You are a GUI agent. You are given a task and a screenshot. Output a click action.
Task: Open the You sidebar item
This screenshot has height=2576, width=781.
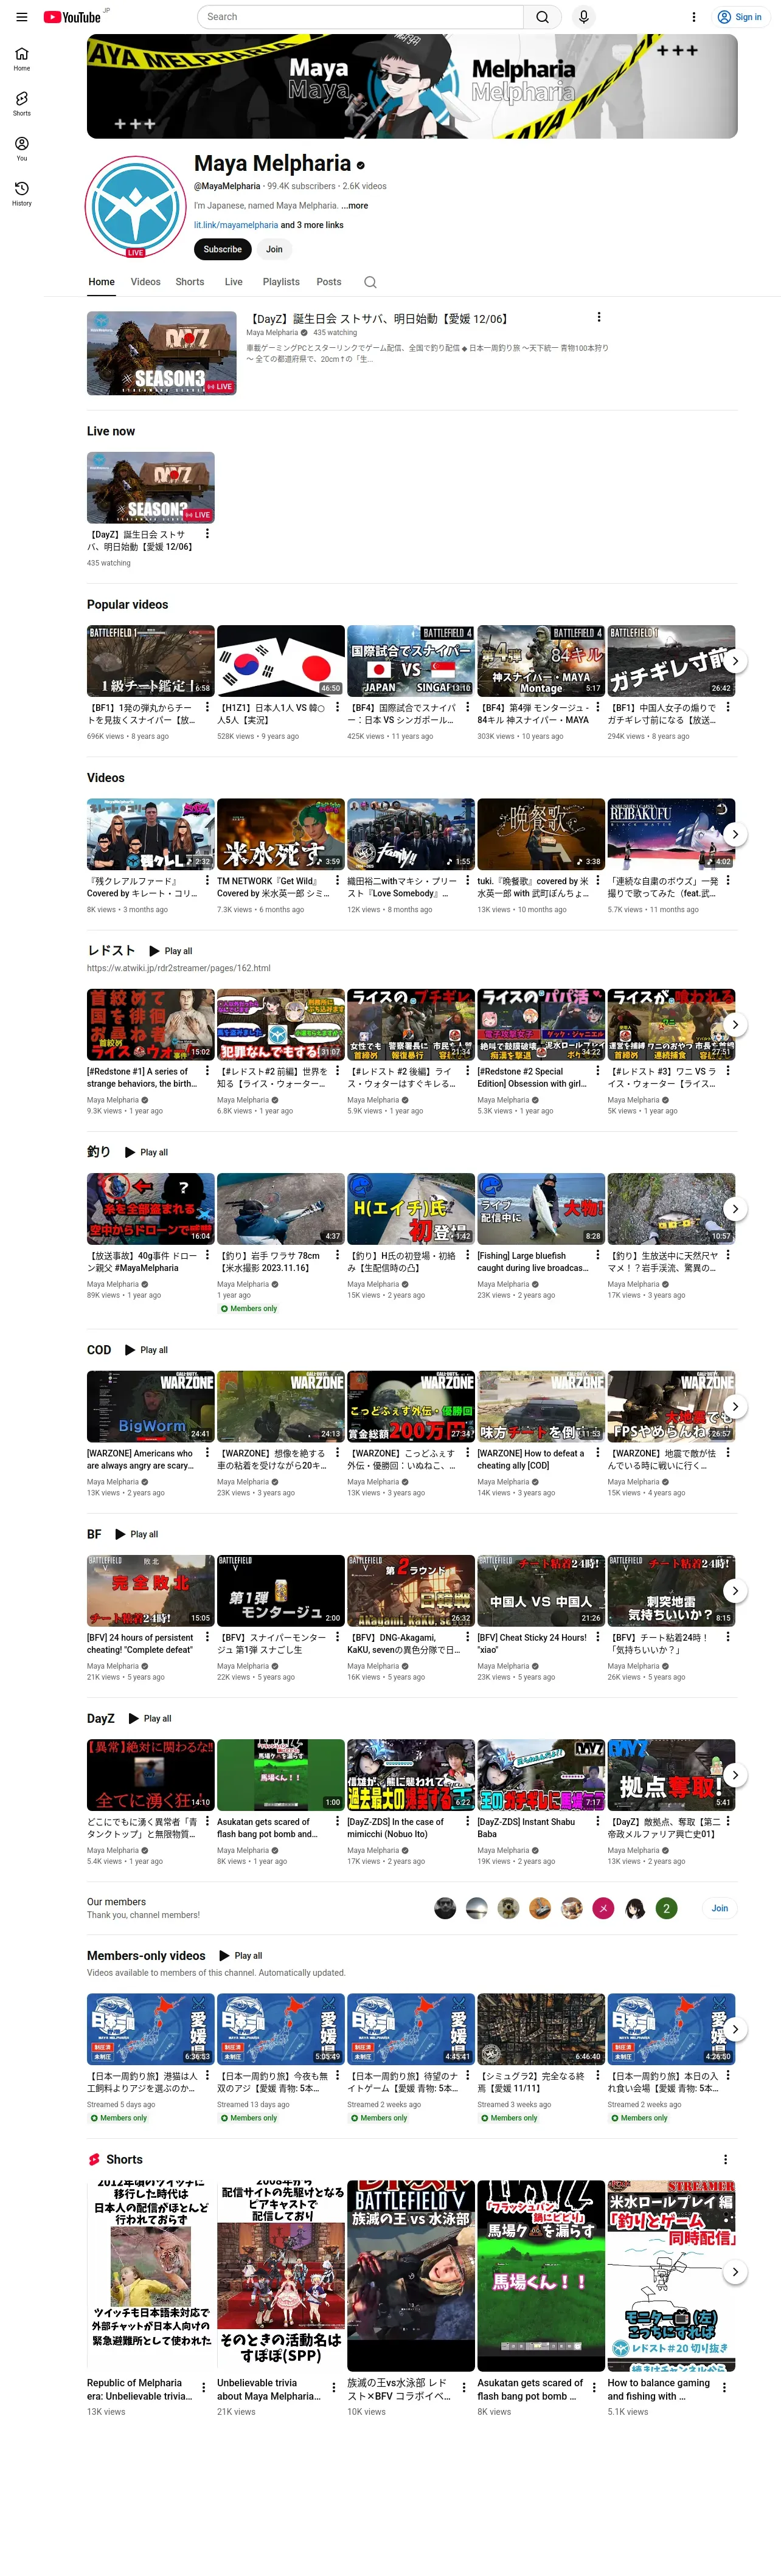click(22, 149)
